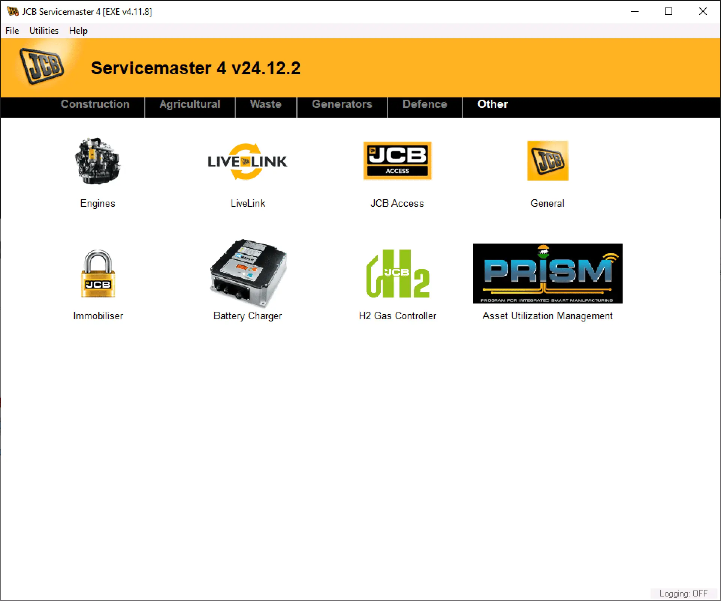The image size is (721, 601).
Task: Click the Battery Charger label
Action: (x=248, y=316)
